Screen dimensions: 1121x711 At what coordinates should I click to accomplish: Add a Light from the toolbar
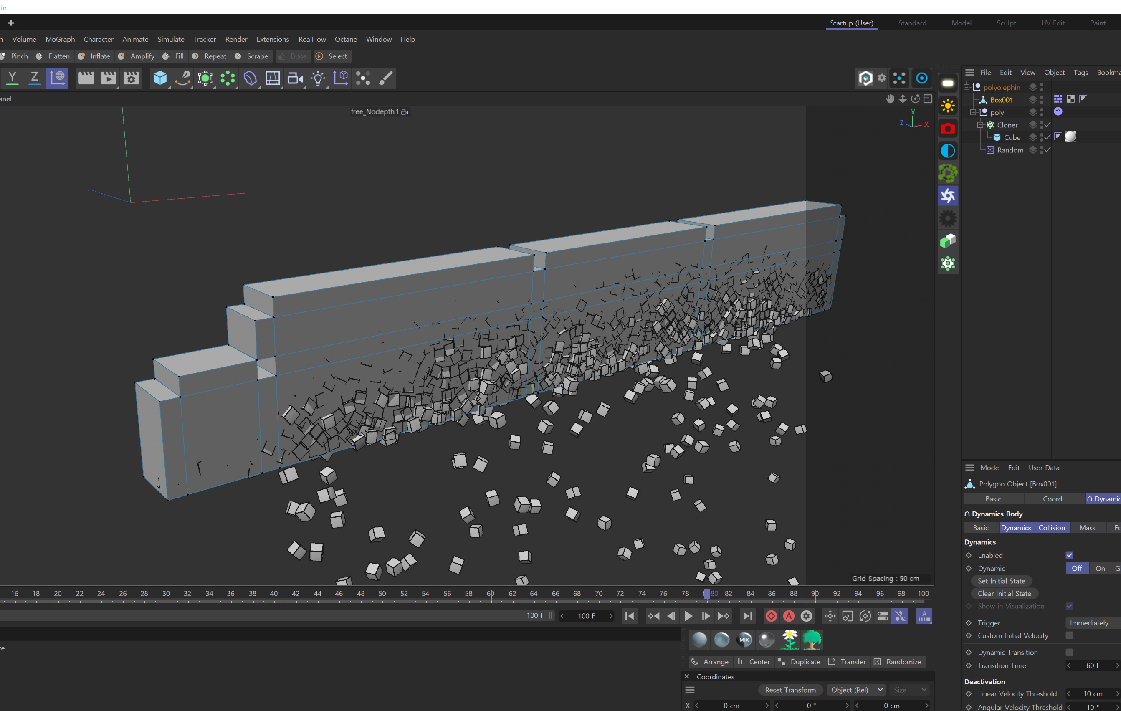(x=318, y=78)
